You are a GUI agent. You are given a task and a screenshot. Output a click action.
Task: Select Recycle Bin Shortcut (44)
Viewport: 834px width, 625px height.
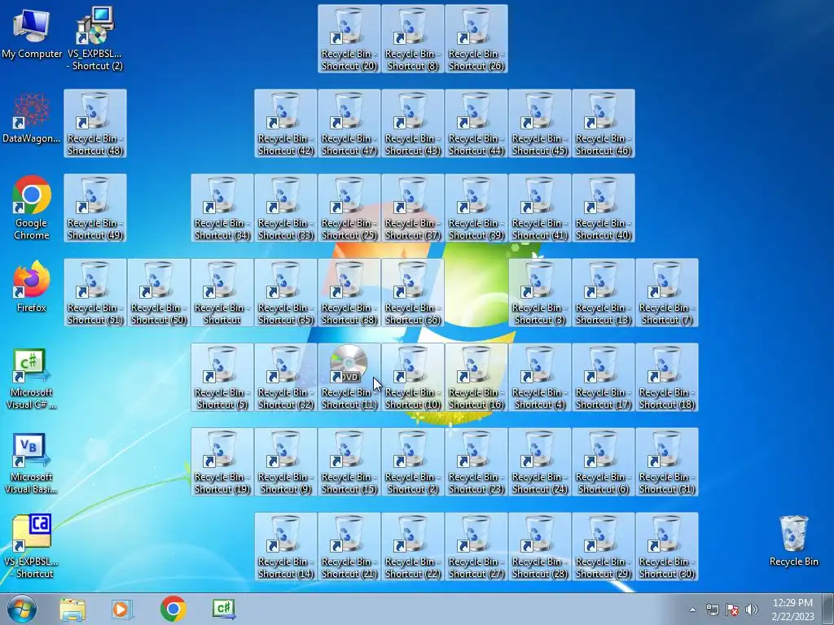point(476,124)
